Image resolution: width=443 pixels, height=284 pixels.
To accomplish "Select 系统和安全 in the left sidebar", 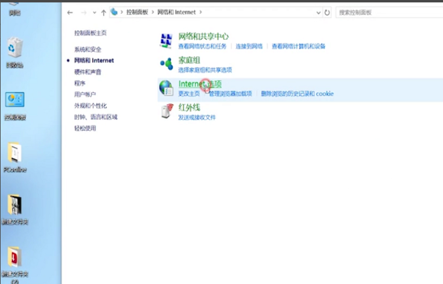I will pos(88,49).
